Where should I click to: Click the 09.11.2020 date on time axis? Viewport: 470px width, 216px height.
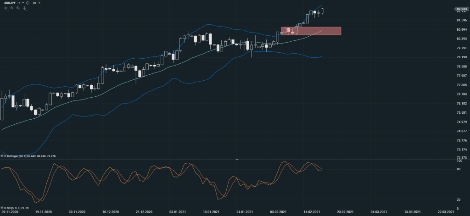tap(10, 211)
